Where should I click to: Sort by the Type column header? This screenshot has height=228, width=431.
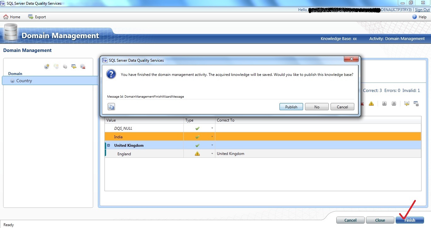coord(199,120)
